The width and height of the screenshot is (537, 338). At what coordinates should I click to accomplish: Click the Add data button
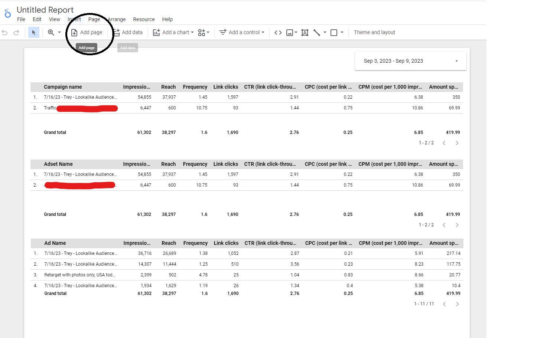[128, 33]
